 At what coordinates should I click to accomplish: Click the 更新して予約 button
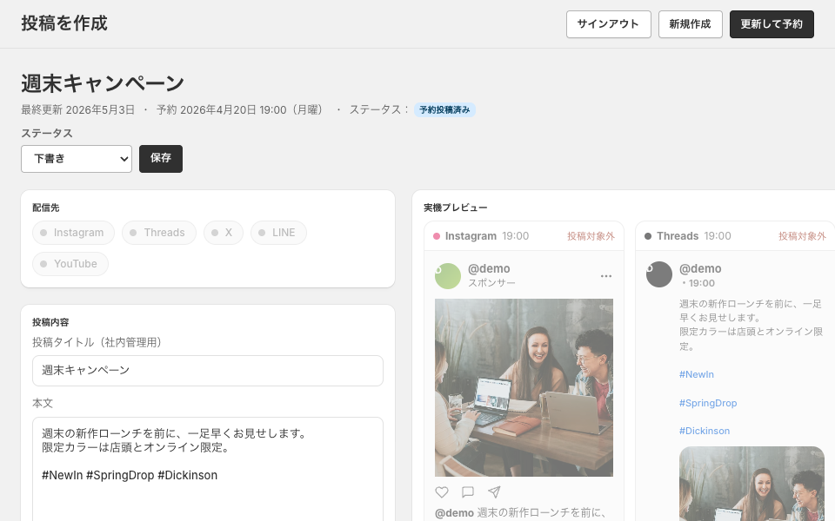pos(772,24)
